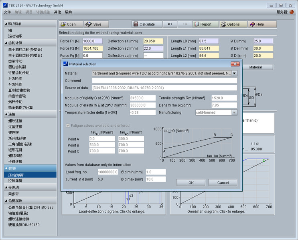This screenshot has width=298, height=240.
Task: Click the undo arrow toolbar button
Action: click(170, 24)
